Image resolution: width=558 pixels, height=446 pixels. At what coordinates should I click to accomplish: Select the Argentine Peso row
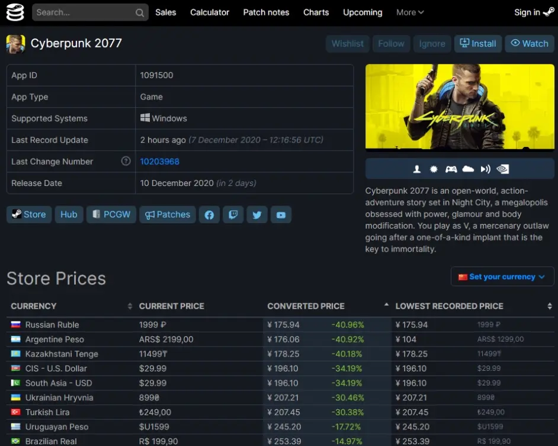click(280, 339)
